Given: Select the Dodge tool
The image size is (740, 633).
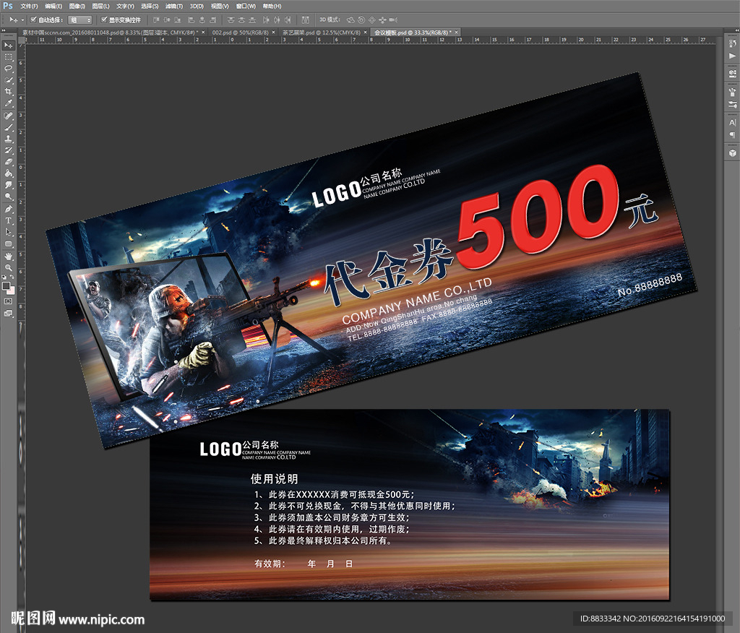Looking at the screenshot, I should (x=9, y=197).
